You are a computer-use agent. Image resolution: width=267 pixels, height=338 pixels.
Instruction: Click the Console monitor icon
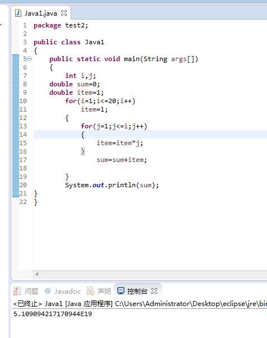(121, 291)
